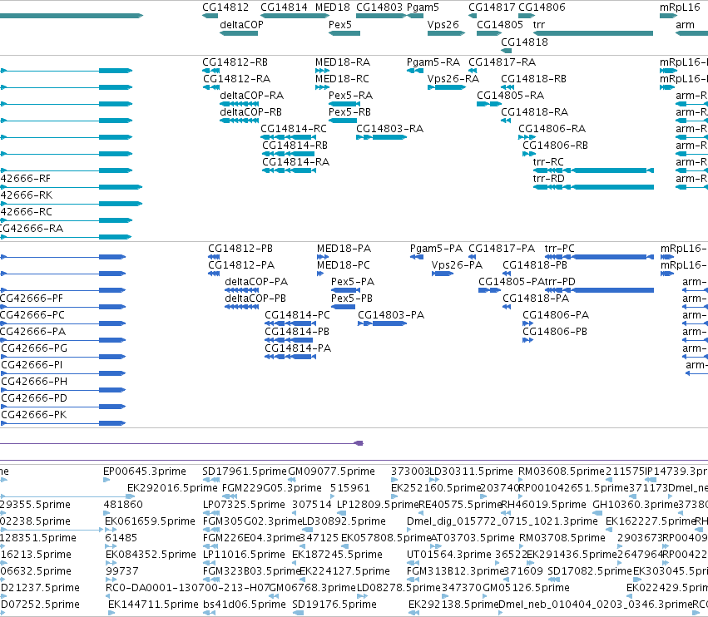708x617 pixels.
Task: Select the CG42666-PD protein label
Action: pos(34,398)
